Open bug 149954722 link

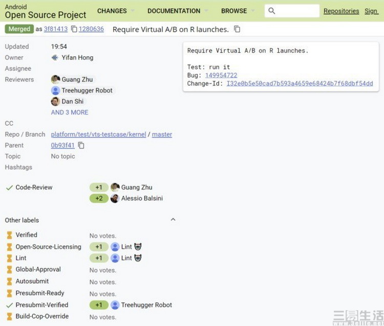tap(221, 75)
